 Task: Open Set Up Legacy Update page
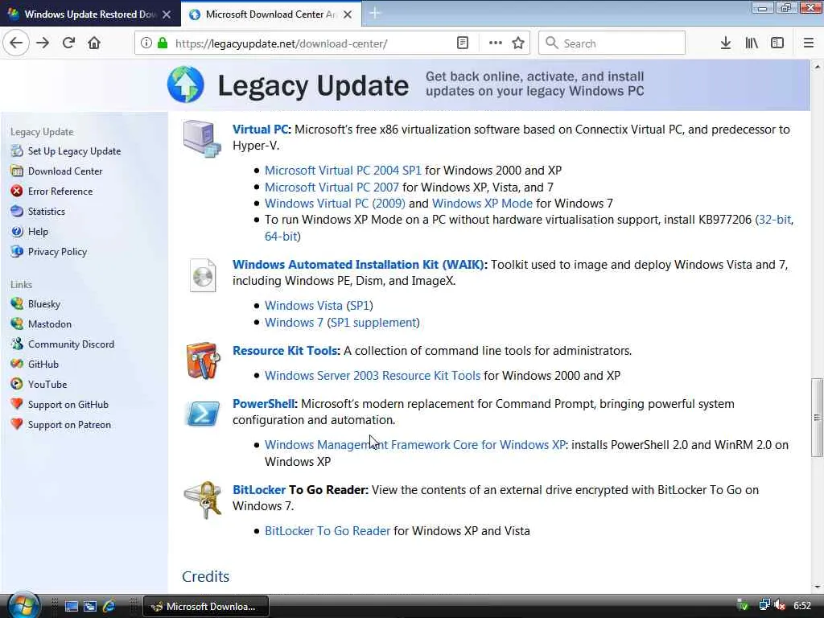point(74,150)
